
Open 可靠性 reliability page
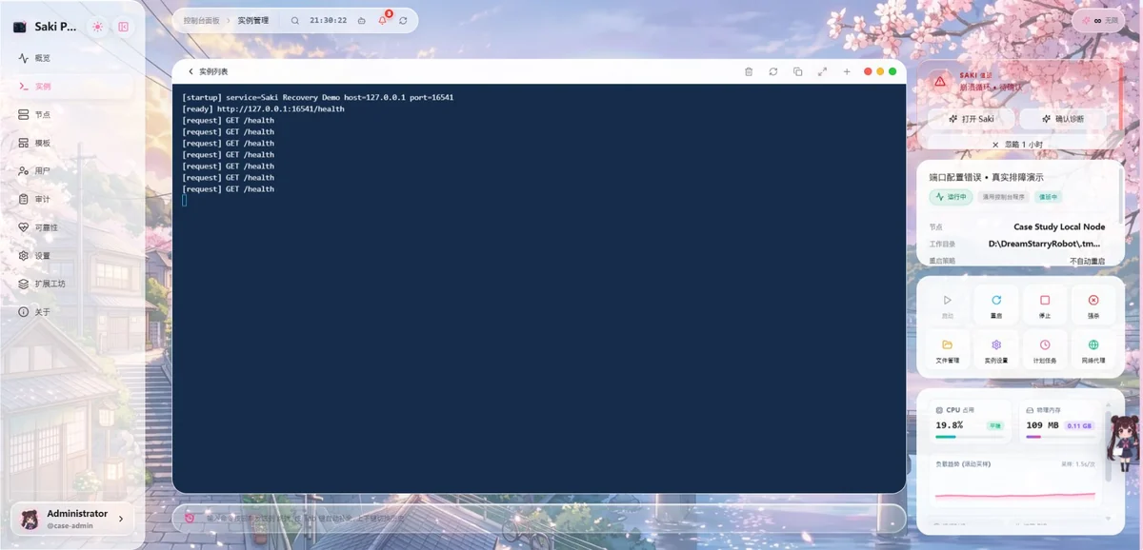pos(72,227)
